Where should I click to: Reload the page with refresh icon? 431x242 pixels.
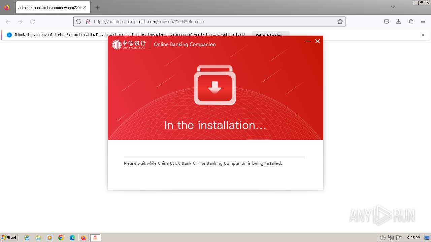(x=32, y=22)
